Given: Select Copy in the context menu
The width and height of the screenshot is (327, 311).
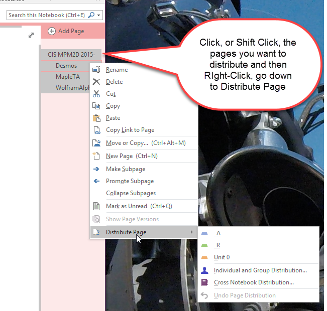Looking at the screenshot, I should point(144,106).
